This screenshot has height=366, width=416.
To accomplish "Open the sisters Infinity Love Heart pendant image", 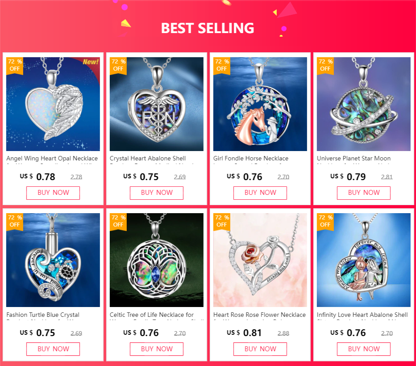I will point(363,260).
